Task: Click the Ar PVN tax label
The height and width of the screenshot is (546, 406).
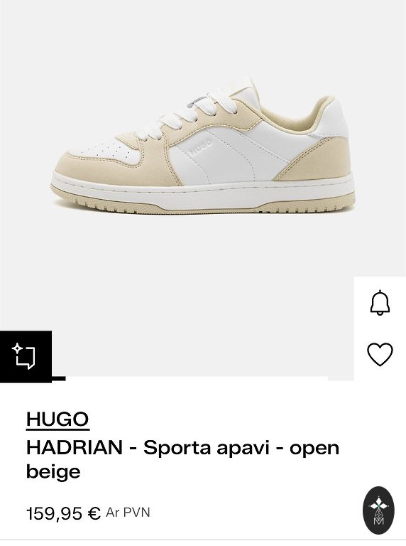Action: coord(128,513)
